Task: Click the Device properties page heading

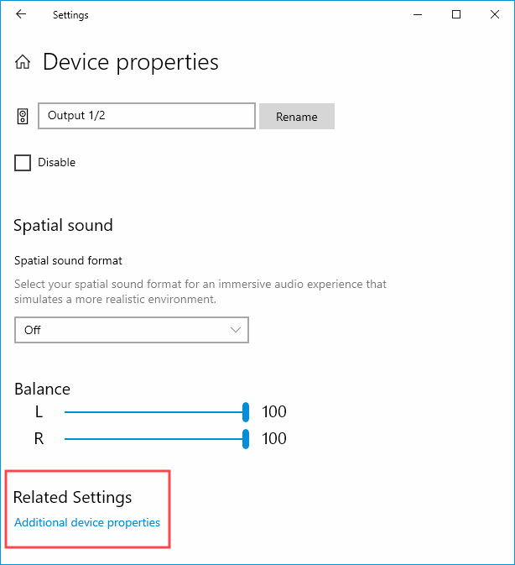Action: [x=131, y=62]
